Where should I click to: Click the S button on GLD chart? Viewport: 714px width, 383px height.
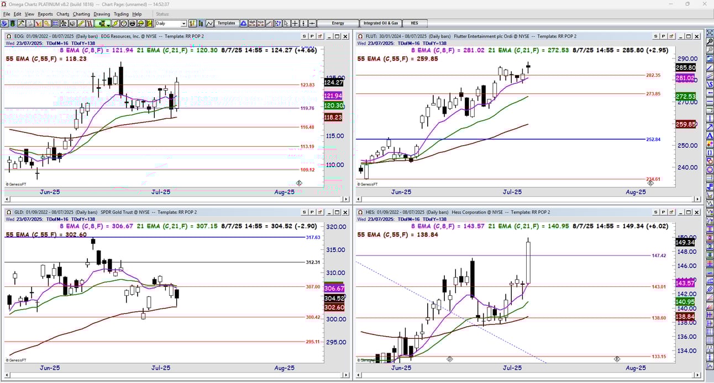point(304,212)
